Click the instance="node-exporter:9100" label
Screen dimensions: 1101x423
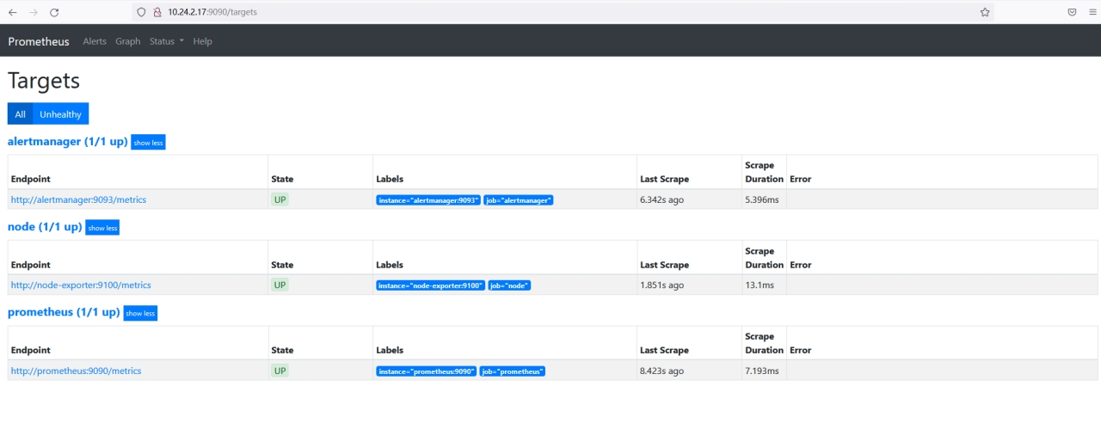click(x=431, y=285)
